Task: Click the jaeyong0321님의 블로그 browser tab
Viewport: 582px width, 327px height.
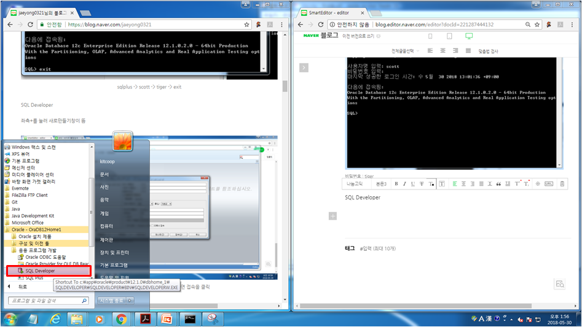Action: point(42,13)
